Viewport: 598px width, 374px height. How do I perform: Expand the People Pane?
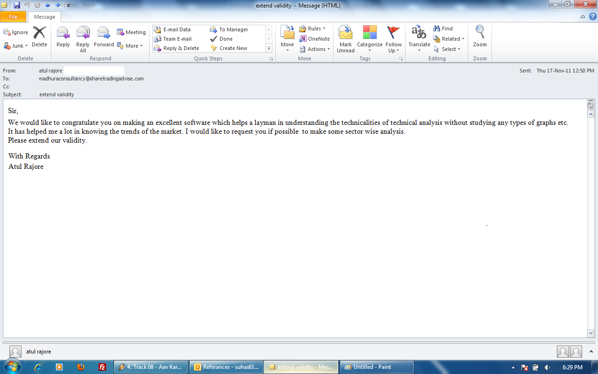click(591, 352)
